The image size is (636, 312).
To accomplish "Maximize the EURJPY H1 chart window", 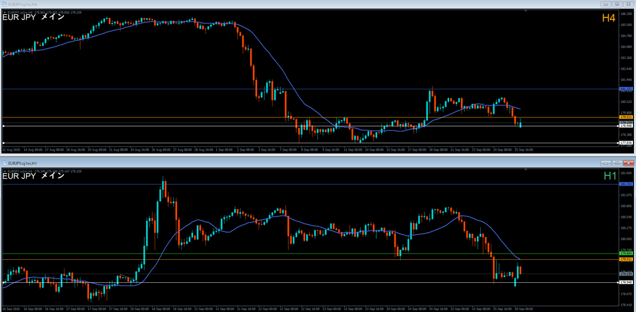I will 617,163.
